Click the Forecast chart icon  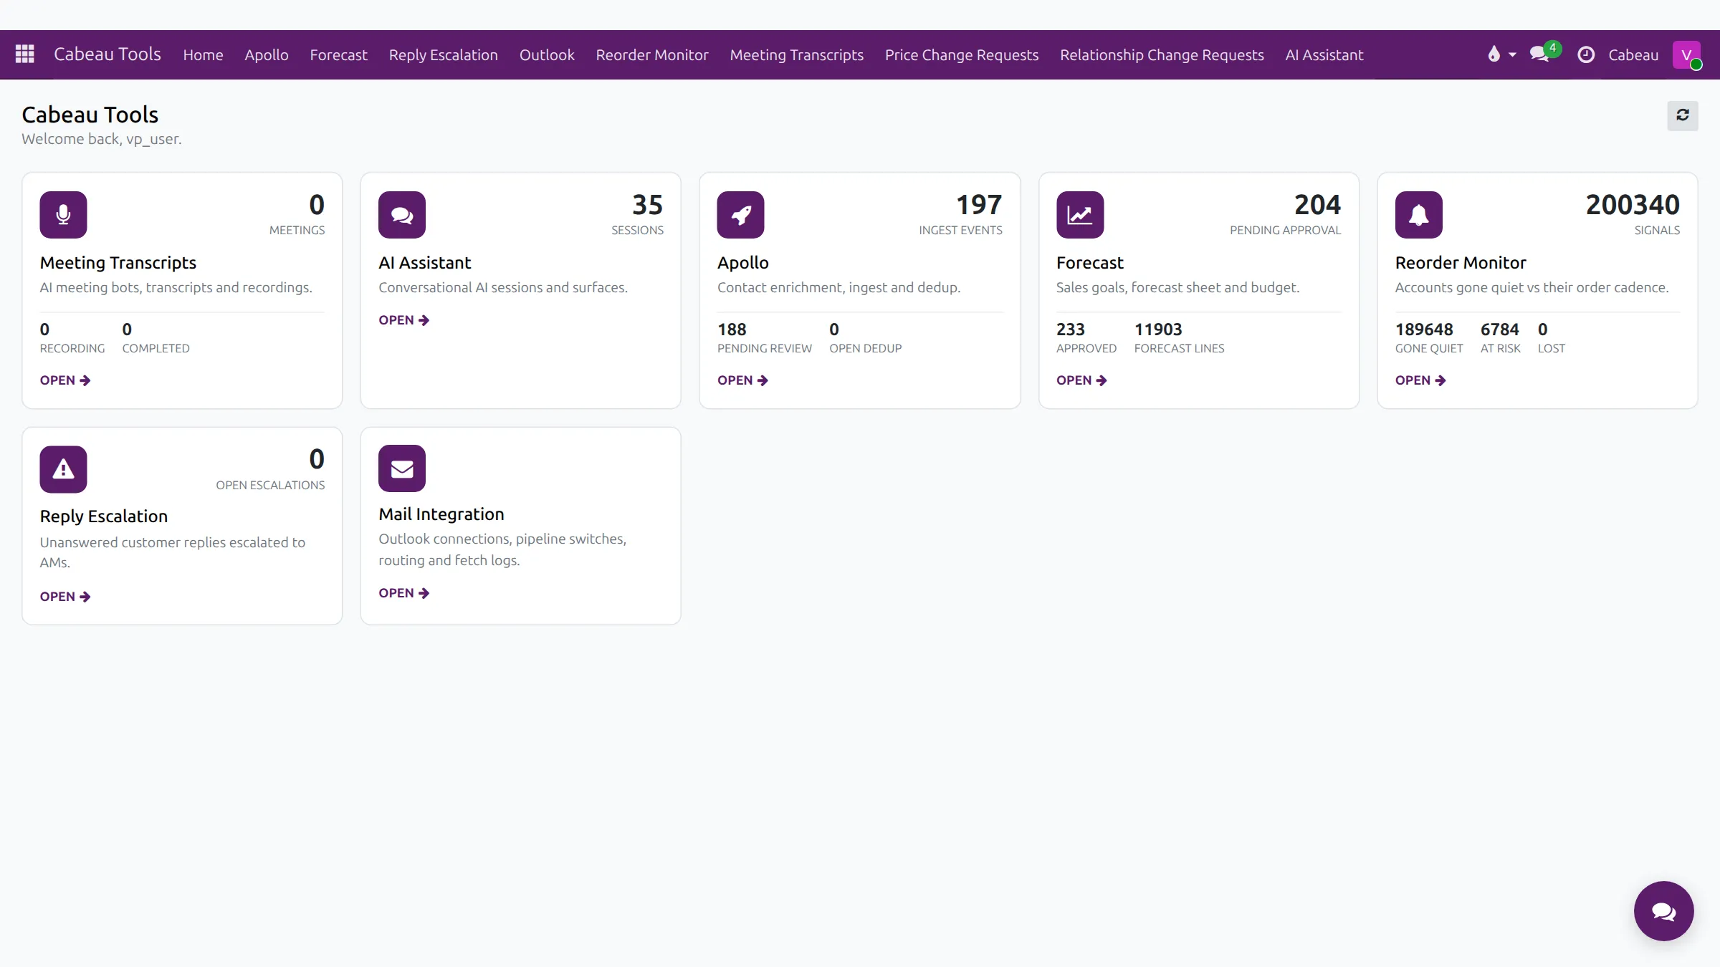(1080, 215)
